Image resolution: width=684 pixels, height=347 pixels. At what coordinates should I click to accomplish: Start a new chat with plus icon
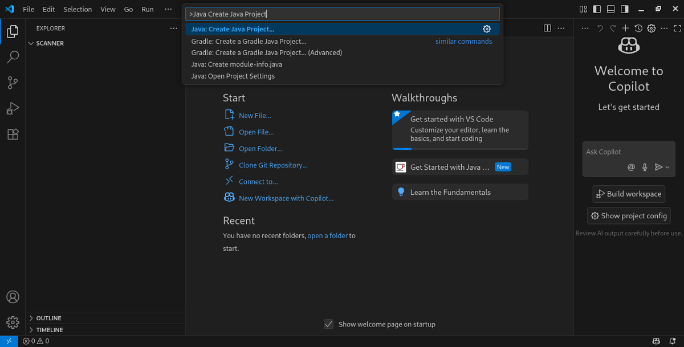coord(625,28)
